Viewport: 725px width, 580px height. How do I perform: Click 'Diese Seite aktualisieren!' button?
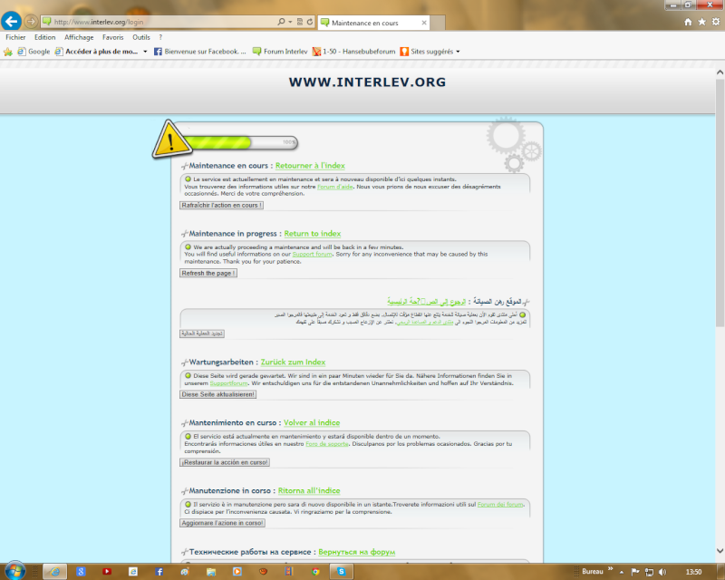point(217,394)
